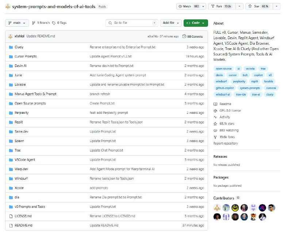Click the repository owner avatar in header
The width and height of the screenshot is (292, 232).
tap(8, 7)
